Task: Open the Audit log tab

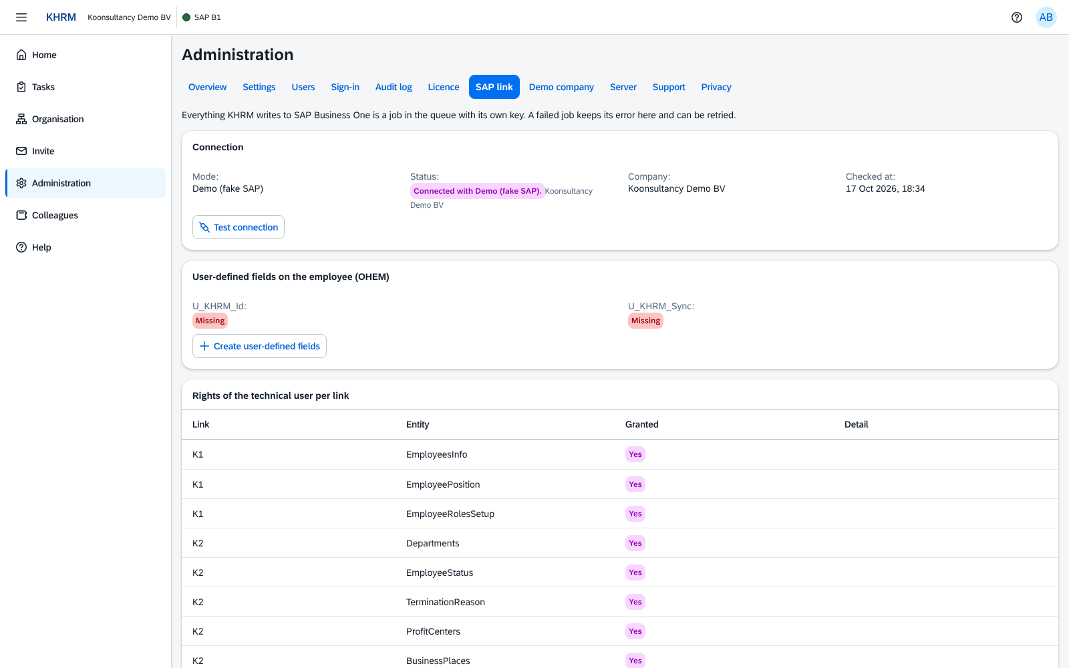Action: coord(394,87)
